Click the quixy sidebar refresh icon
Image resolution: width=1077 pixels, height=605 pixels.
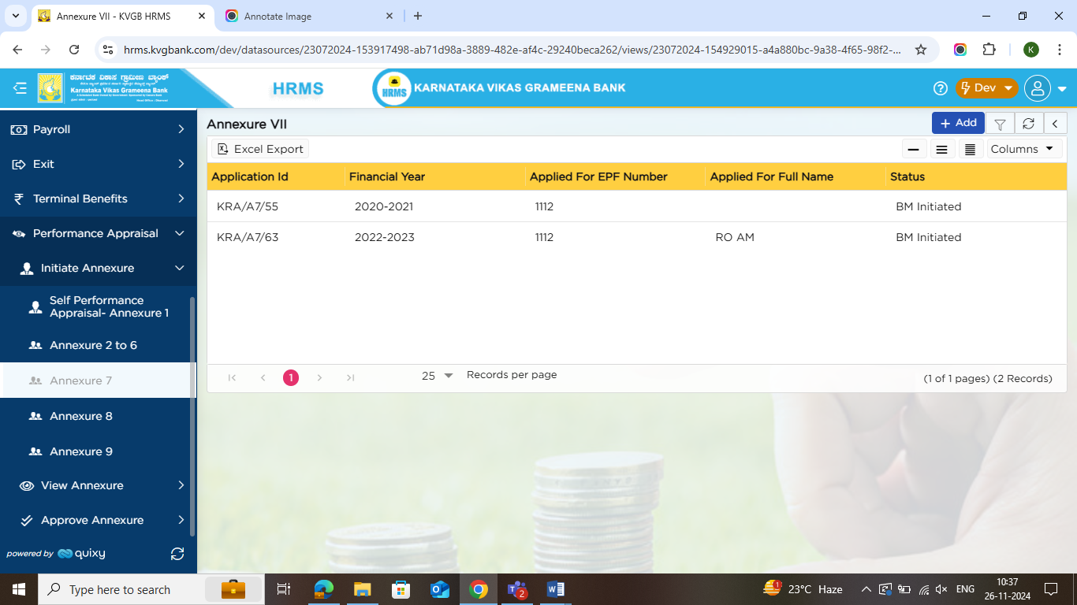click(x=177, y=554)
